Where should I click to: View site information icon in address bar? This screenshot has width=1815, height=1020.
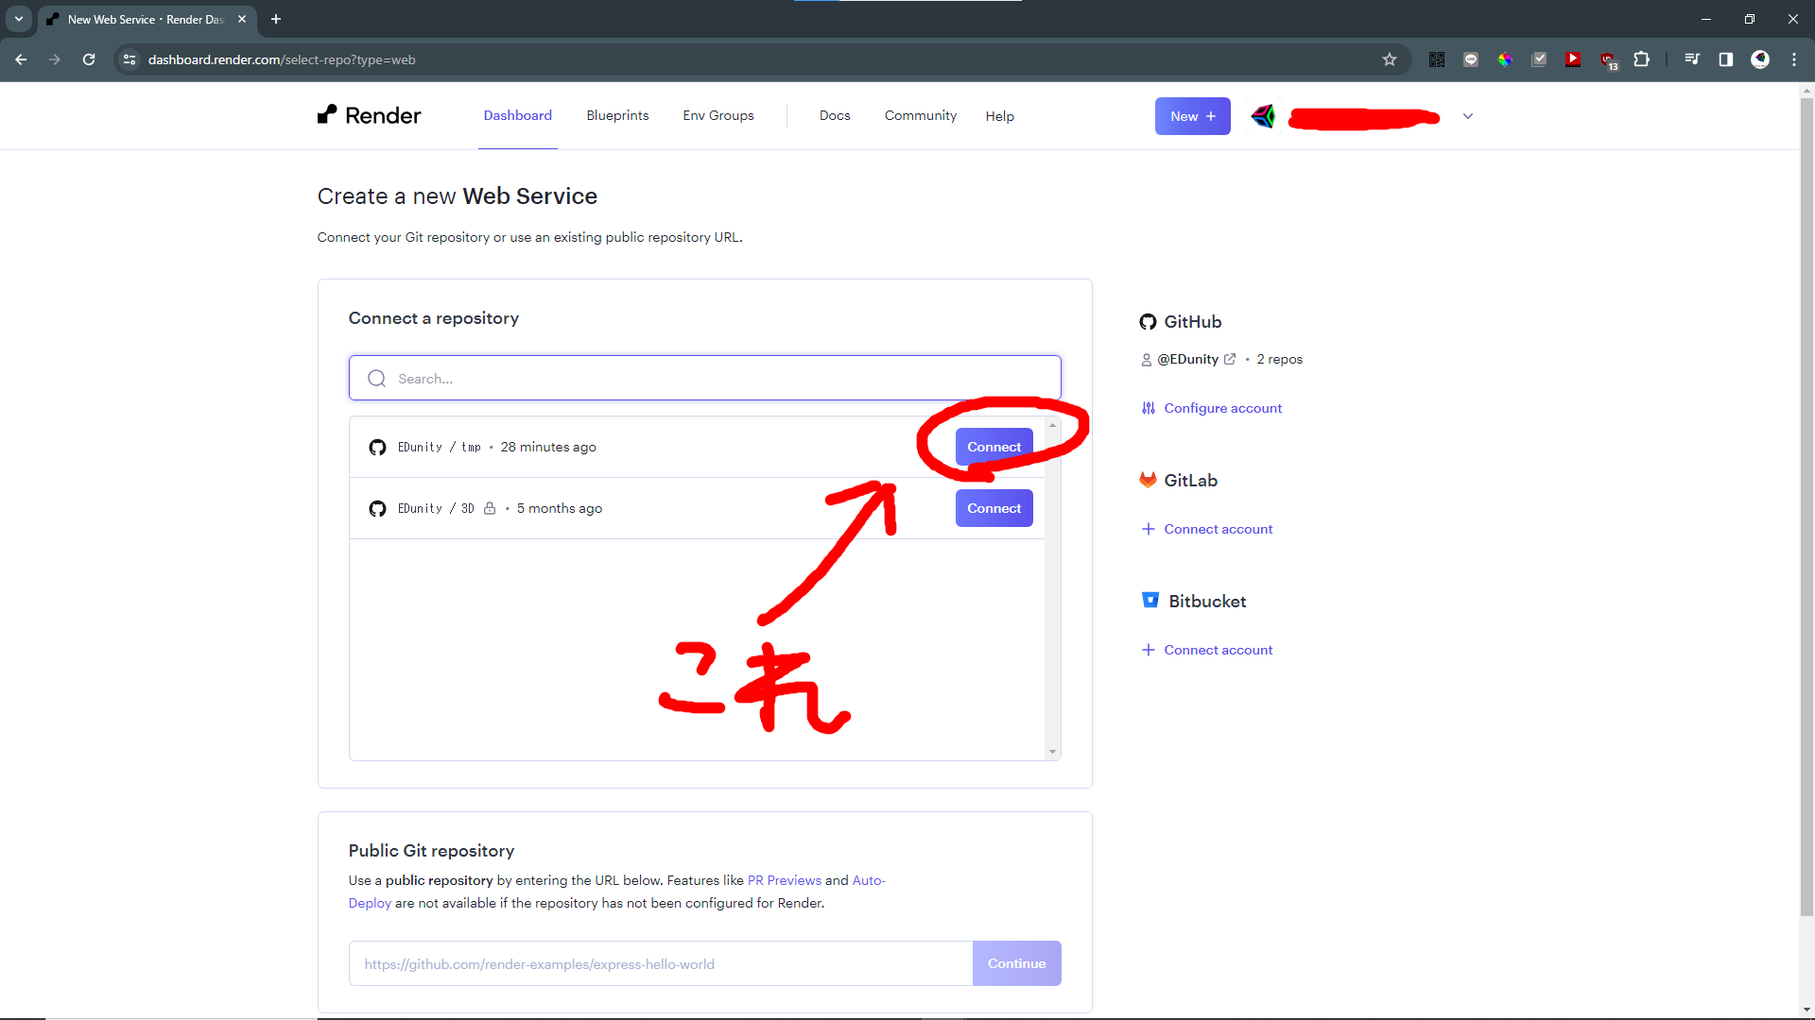(130, 59)
